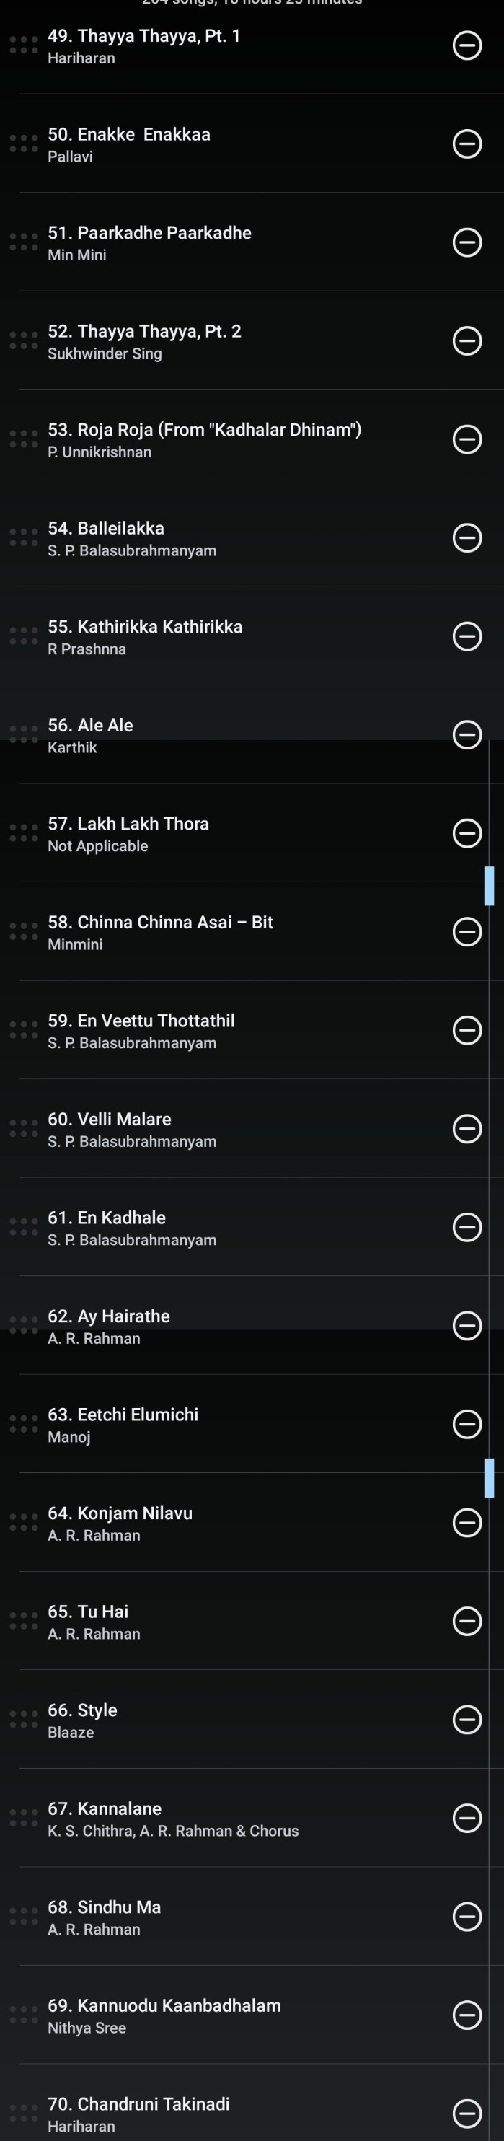504x2141 pixels.
Task: Remove Ay Hairathe by A. R. Rahman
Action: [x=467, y=1326]
